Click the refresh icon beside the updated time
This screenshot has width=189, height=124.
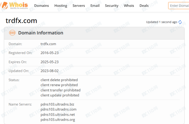180,22
